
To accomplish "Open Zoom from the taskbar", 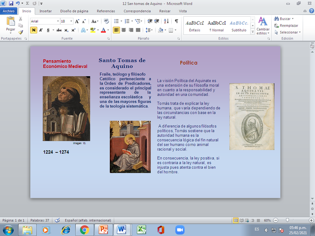I will tap(180, 230).
